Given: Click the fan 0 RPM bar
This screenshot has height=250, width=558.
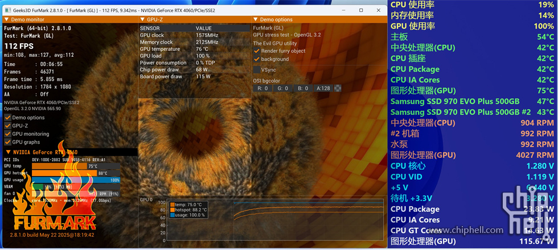Looking at the screenshot, I should click(76, 194).
